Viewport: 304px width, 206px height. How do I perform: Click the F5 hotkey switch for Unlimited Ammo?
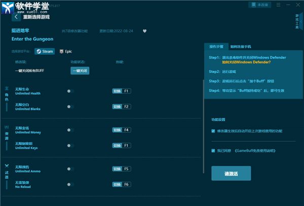click(122, 168)
